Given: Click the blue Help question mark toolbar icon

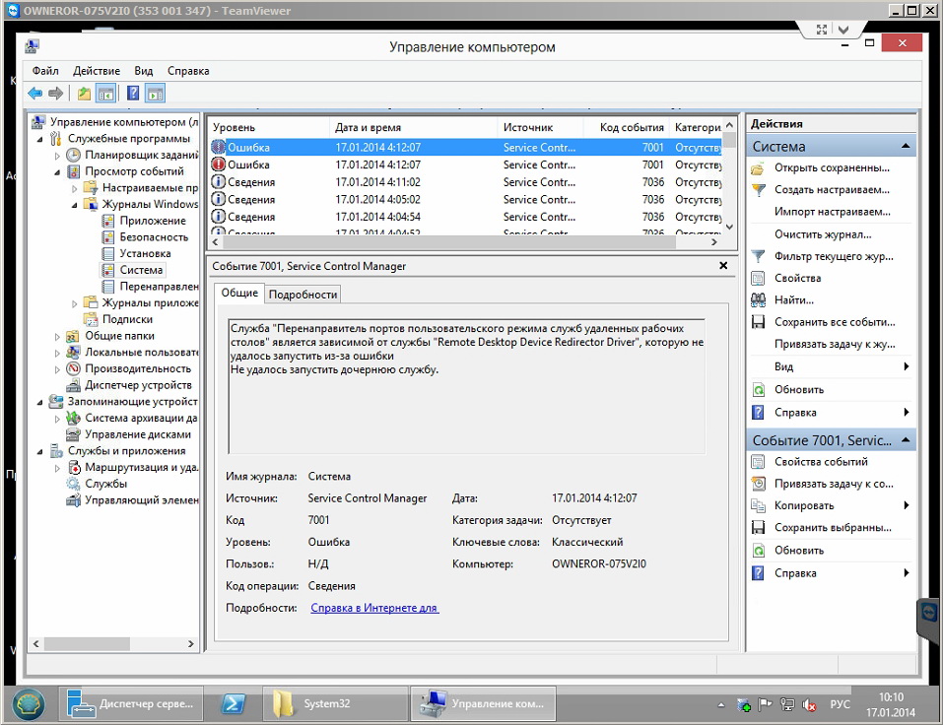Looking at the screenshot, I should coord(132,94).
